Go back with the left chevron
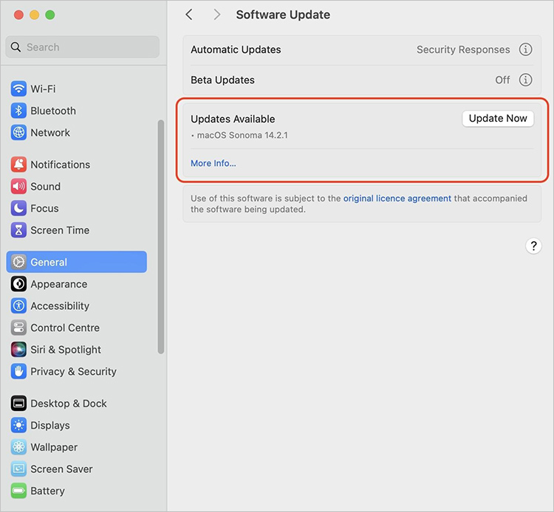The image size is (554, 512). tap(189, 15)
